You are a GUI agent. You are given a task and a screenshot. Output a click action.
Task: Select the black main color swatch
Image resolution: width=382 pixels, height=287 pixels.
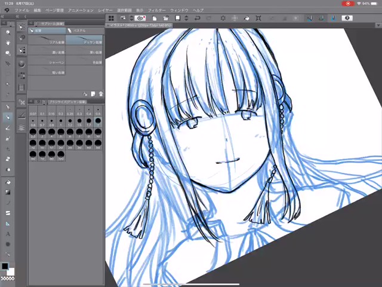coord(5,267)
